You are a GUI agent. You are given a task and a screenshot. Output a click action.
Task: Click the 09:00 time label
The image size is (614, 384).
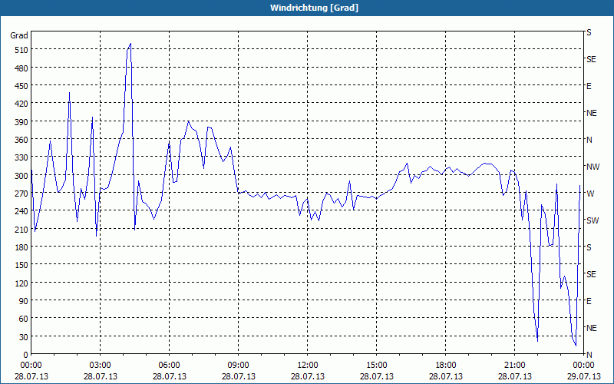[238, 366]
